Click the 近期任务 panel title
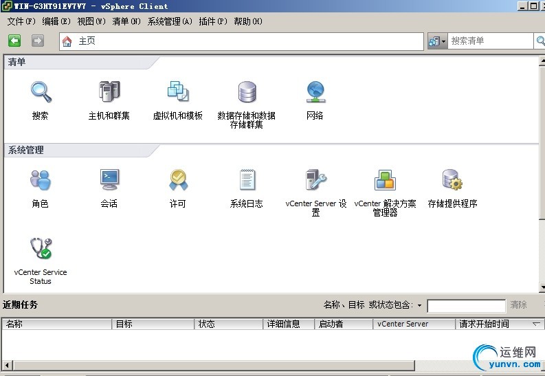 (20, 305)
